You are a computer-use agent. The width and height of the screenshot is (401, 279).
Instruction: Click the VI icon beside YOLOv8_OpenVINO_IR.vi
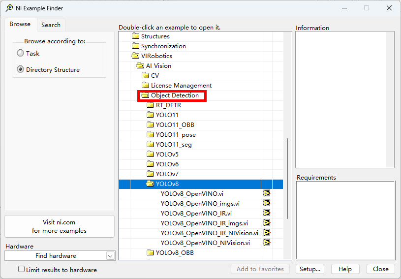tap(266, 213)
